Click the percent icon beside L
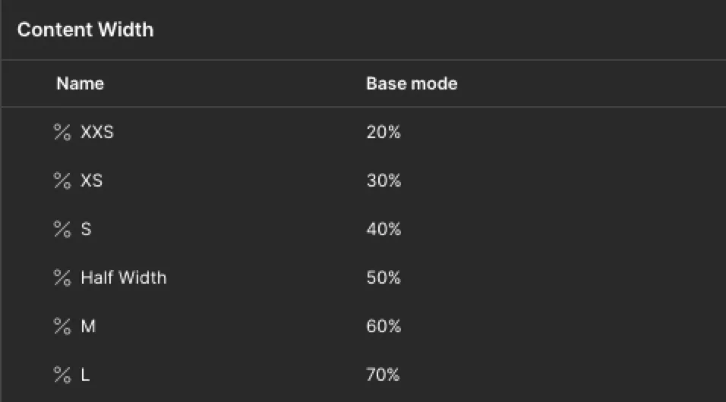Image resolution: width=726 pixels, height=402 pixels. (62, 375)
